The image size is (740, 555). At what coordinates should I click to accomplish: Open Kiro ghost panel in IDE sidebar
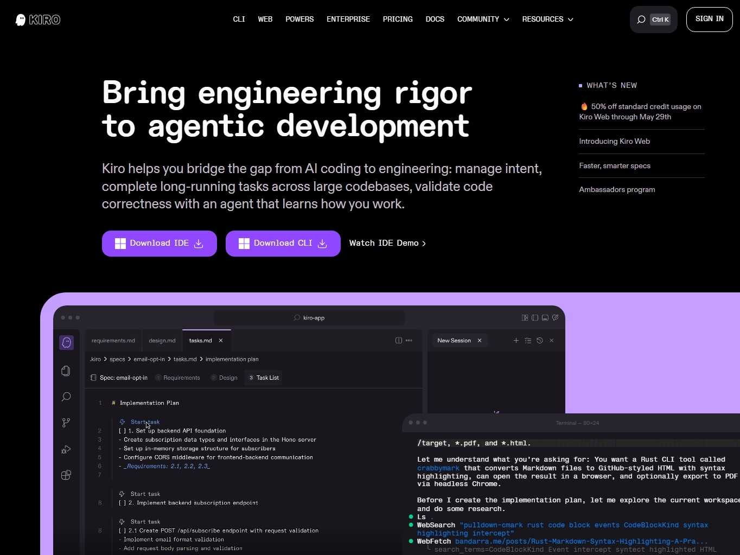[x=66, y=342]
